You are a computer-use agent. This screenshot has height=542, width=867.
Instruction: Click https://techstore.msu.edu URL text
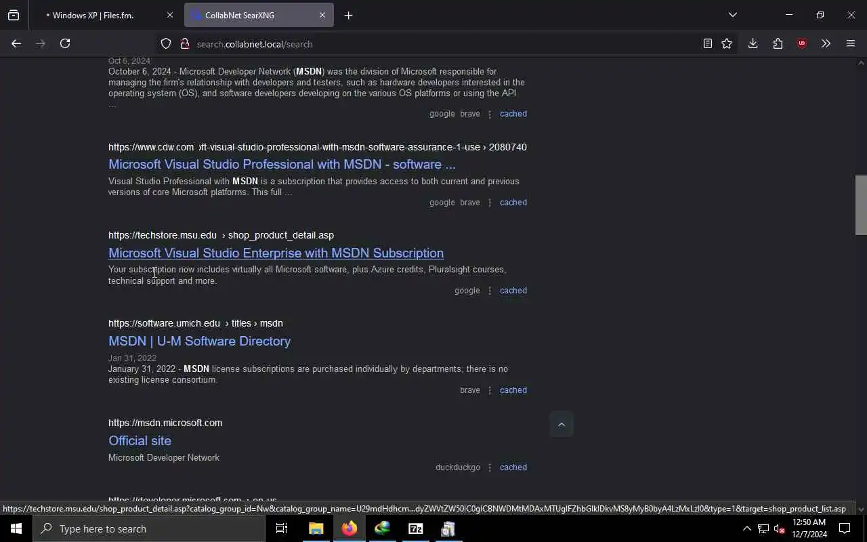point(163,235)
